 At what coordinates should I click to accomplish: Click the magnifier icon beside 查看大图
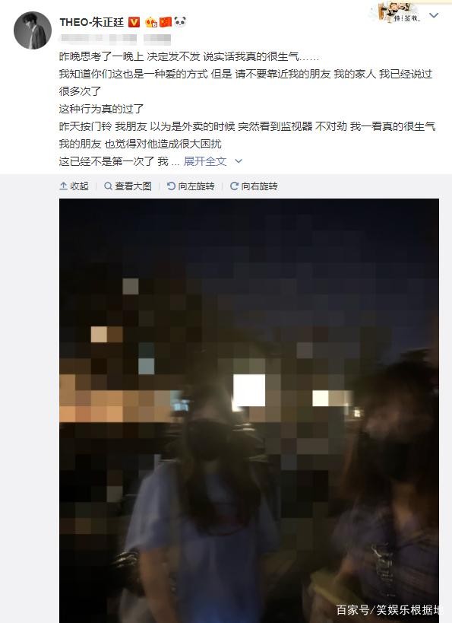click(108, 186)
